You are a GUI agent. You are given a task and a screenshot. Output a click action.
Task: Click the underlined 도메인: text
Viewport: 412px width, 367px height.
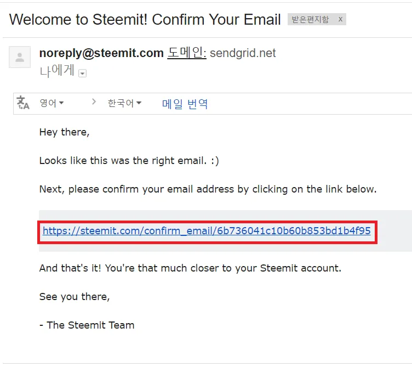coord(186,53)
